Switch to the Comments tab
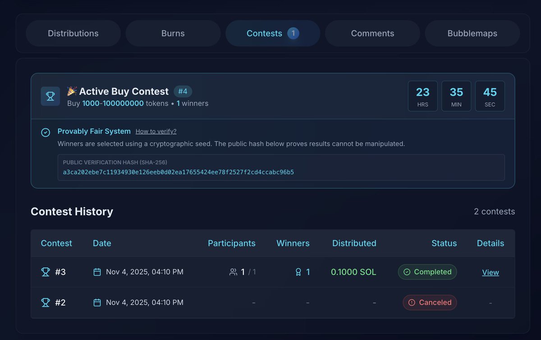Image resolution: width=541 pixels, height=340 pixels. [372, 33]
